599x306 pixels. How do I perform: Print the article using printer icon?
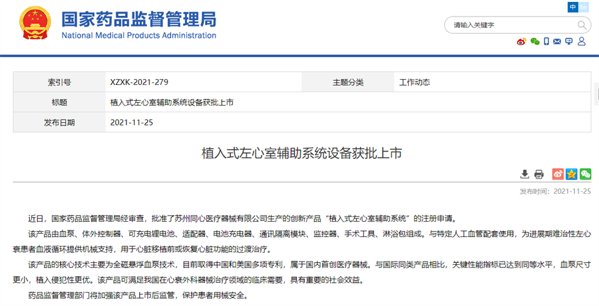(x=539, y=174)
